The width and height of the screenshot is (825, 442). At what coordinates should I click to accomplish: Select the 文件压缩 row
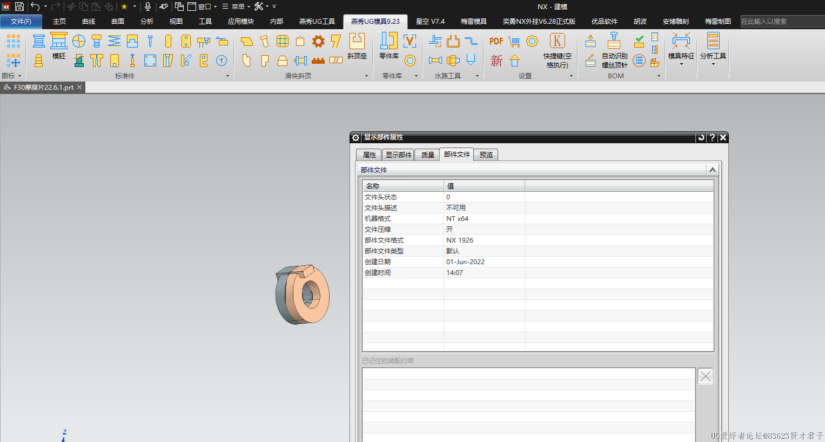(x=538, y=230)
